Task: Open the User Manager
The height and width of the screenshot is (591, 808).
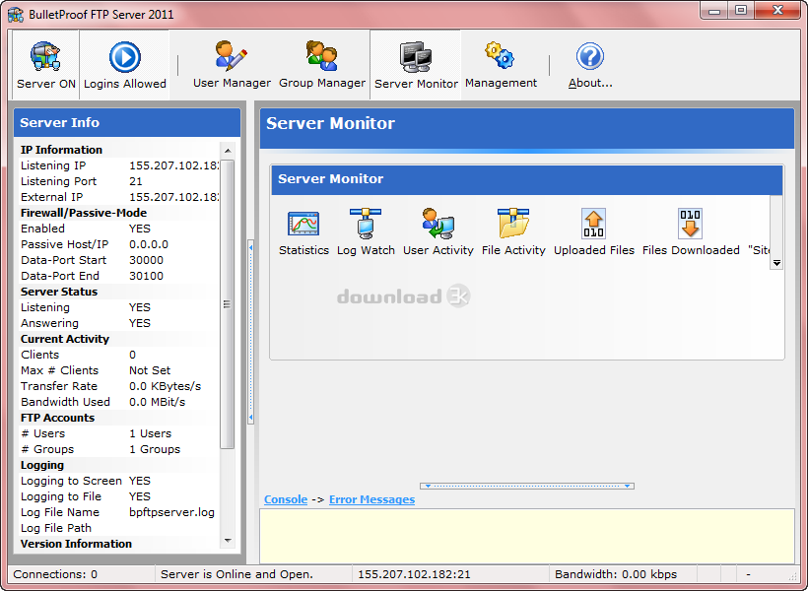Action: pos(232,64)
